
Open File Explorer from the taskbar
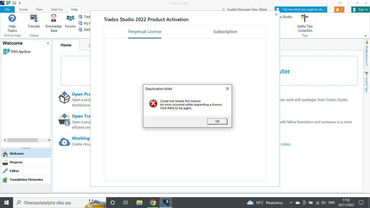coord(139,203)
